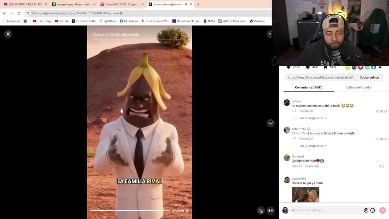389x219 pixels.
Task: Open Home / Twitter bookmark
Action: [x=84, y=21]
